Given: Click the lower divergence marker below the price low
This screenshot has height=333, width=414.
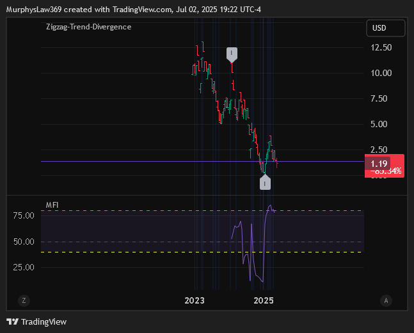Looking at the screenshot, I should click(265, 182).
